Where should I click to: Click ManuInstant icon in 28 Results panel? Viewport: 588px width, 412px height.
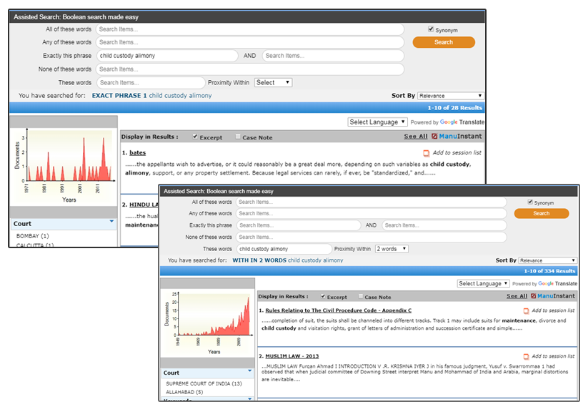tap(434, 136)
